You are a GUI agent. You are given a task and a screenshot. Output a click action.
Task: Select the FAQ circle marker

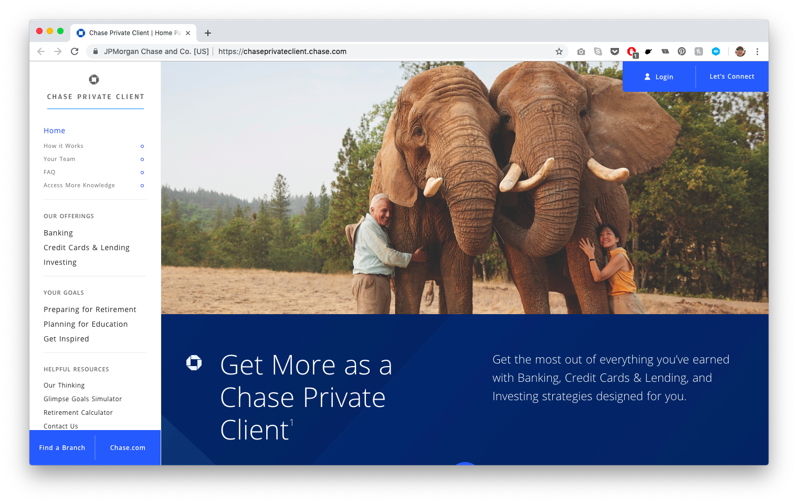(x=142, y=173)
